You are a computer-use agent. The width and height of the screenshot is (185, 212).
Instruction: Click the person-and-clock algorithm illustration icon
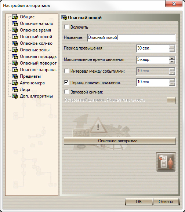pos(166,162)
